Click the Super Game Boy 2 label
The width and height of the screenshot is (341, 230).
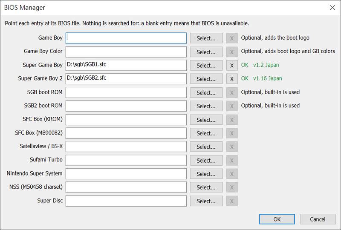[40, 78]
